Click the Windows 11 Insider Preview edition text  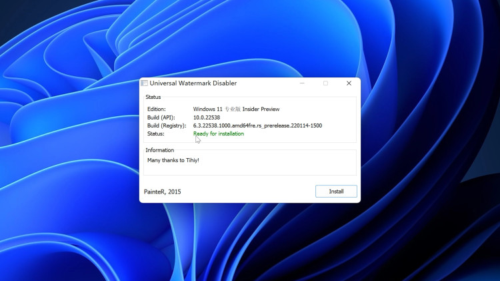coord(236,109)
